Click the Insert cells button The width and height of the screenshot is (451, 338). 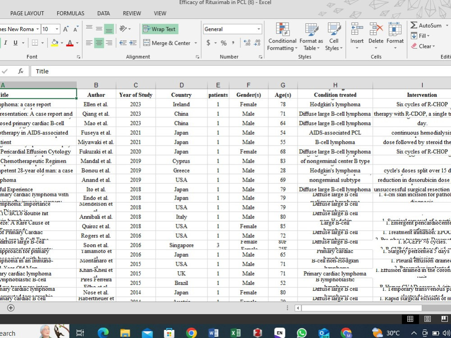coord(357,37)
